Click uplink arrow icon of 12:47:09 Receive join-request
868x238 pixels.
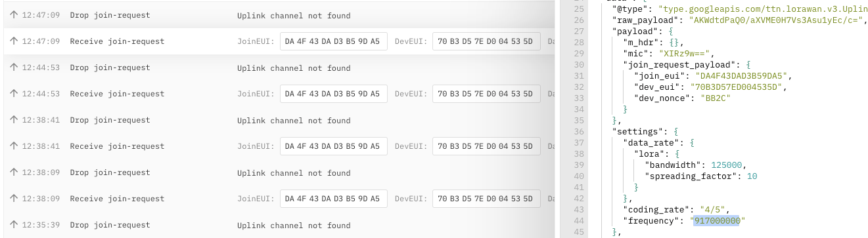click(14, 41)
